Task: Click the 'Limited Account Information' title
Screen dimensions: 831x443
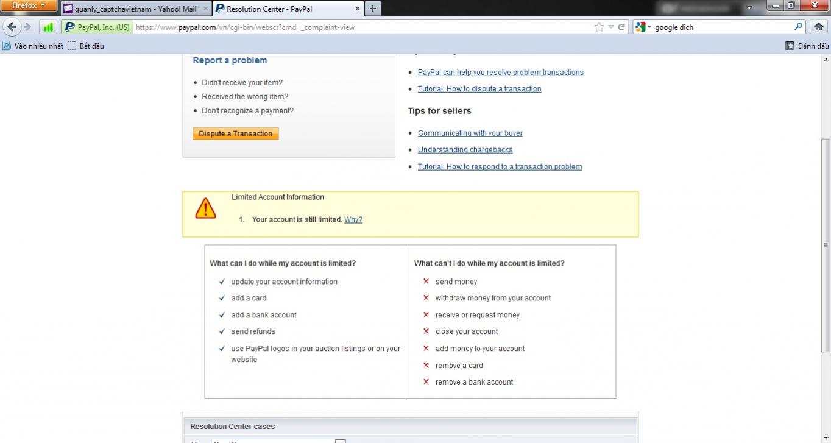Action: pyautogui.click(x=278, y=197)
